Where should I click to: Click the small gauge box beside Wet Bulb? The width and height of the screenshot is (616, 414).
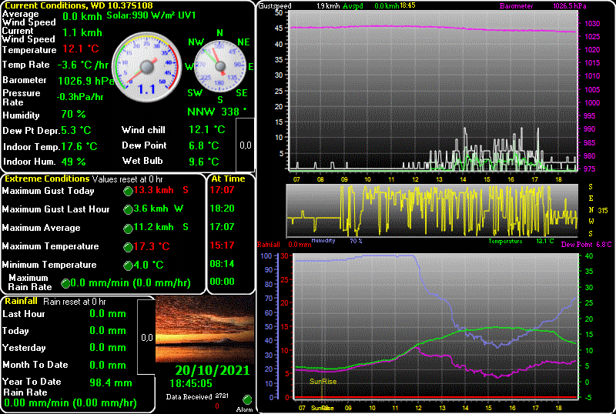point(245,145)
